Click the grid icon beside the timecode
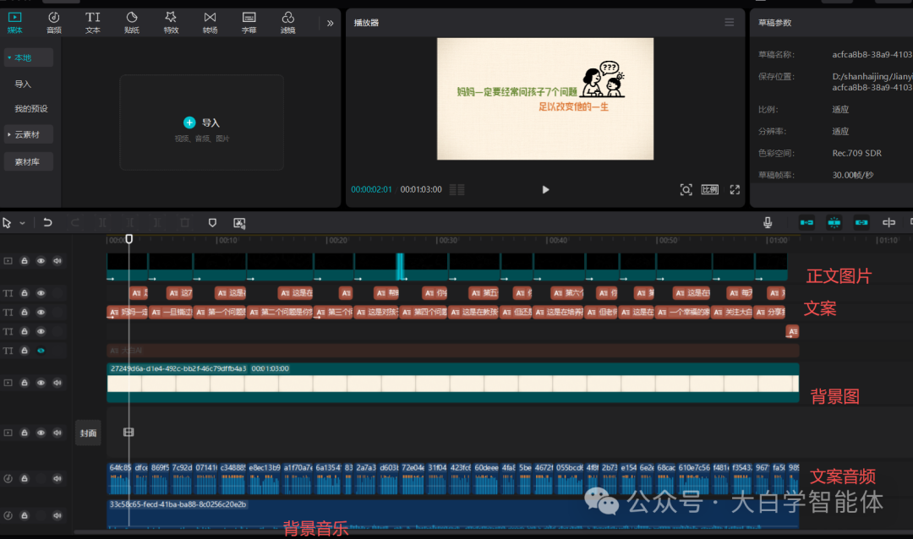The width and height of the screenshot is (913, 539). (457, 190)
